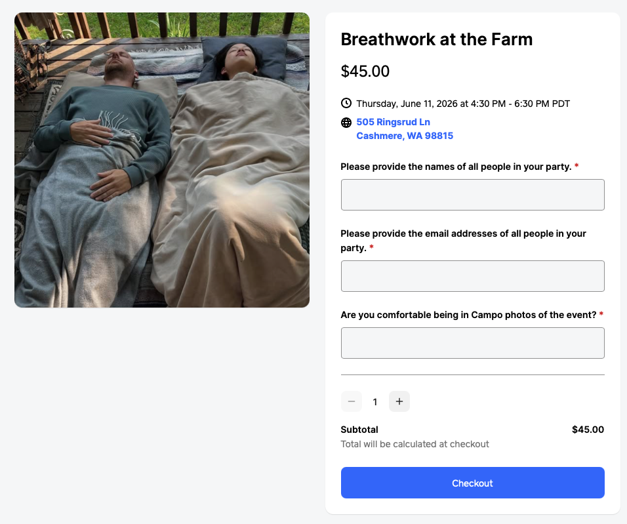Click the subtotal $45.00 amount
The height and width of the screenshot is (524, 627).
(588, 430)
